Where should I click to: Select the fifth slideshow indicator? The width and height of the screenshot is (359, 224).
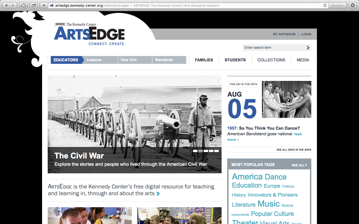pos(217,151)
